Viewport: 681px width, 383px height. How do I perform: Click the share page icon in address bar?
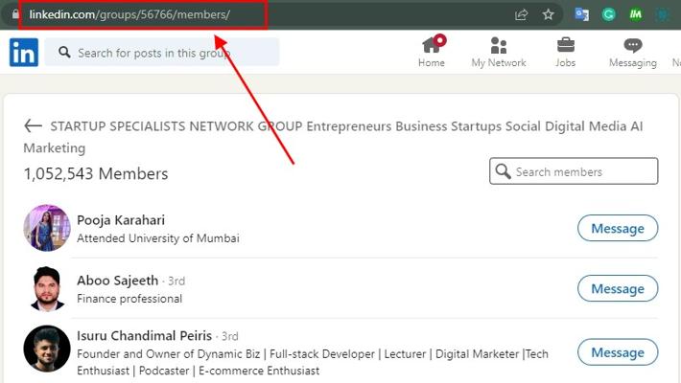[x=521, y=14]
